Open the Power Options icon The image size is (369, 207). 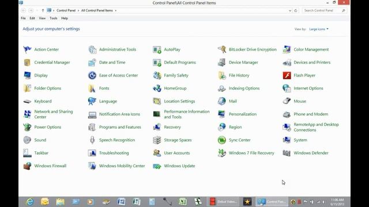tap(27, 127)
